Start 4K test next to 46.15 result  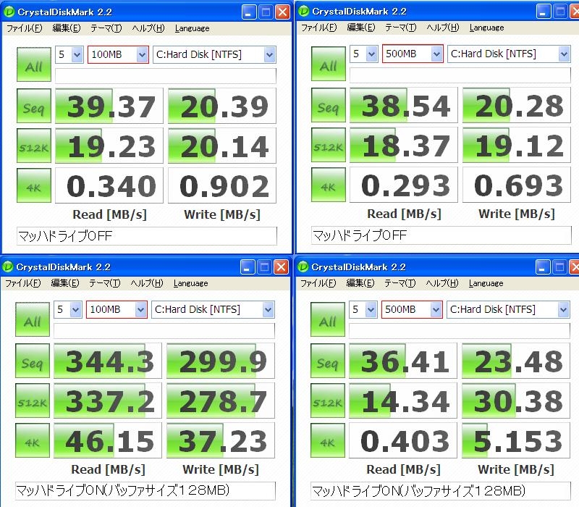[32, 440]
